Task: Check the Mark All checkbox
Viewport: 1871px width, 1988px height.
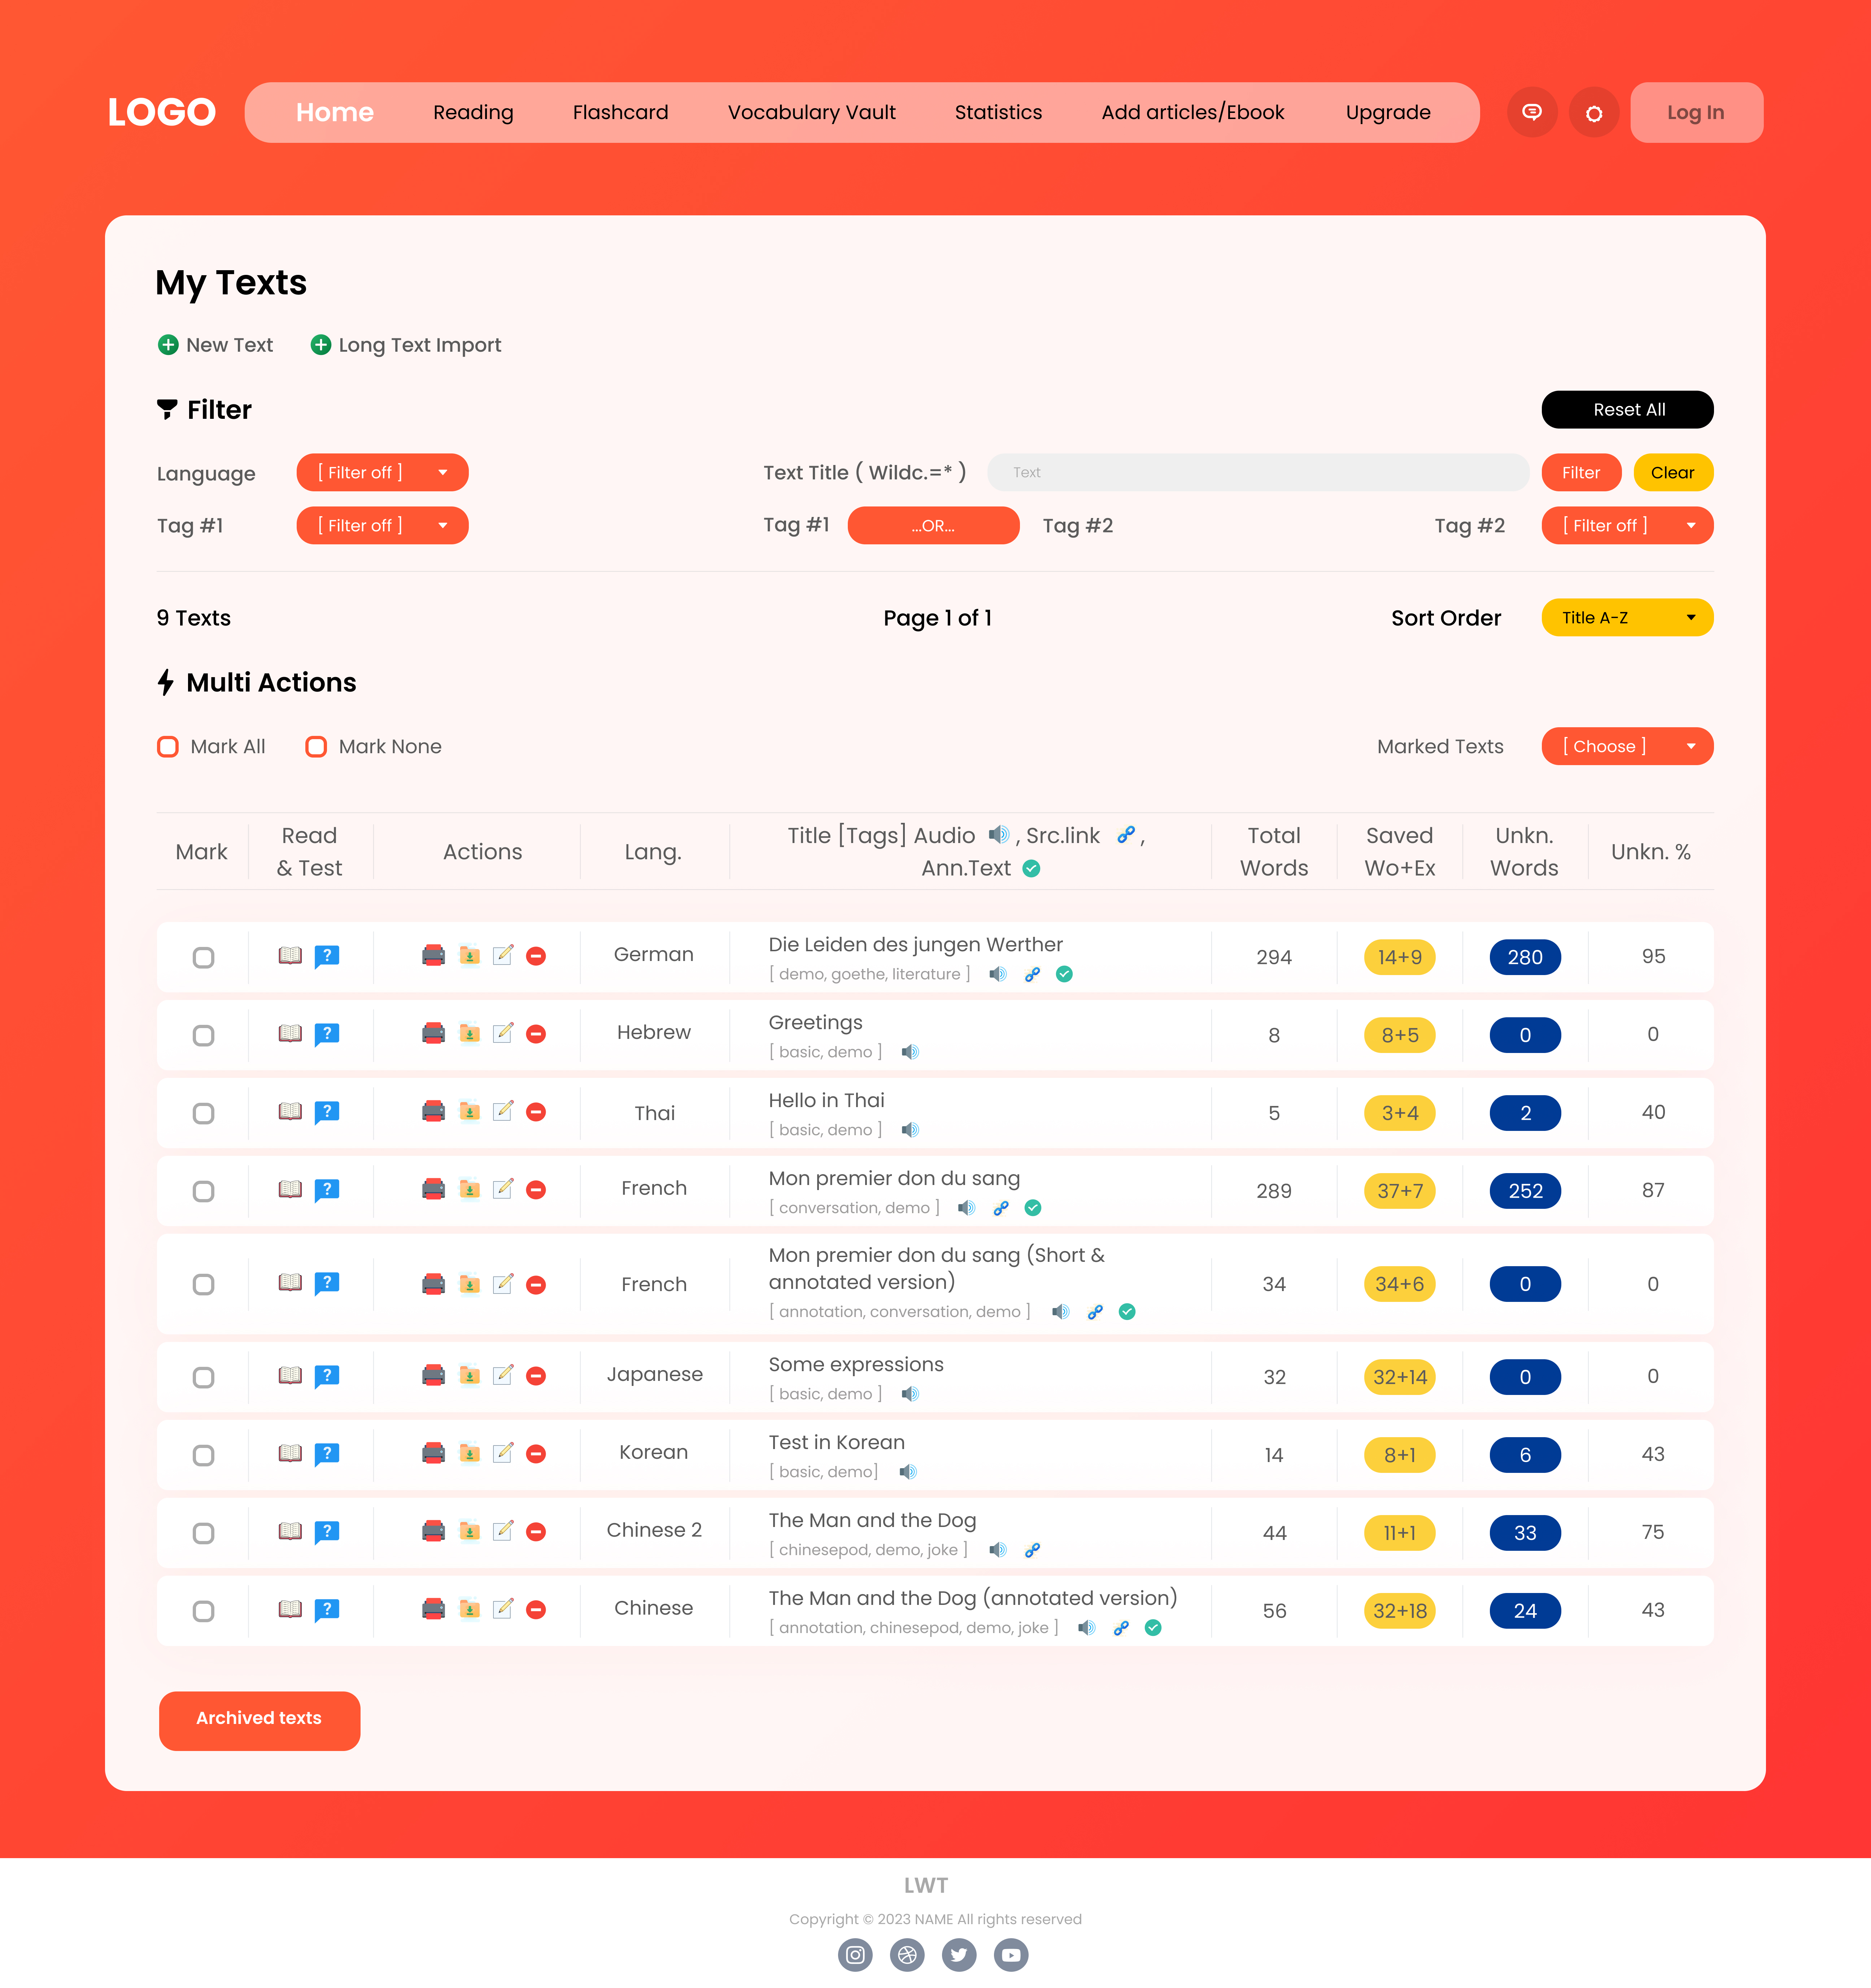Action: pyautogui.click(x=168, y=747)
